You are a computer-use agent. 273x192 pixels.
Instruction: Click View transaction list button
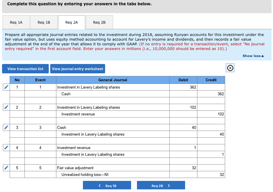pos(25,69)
